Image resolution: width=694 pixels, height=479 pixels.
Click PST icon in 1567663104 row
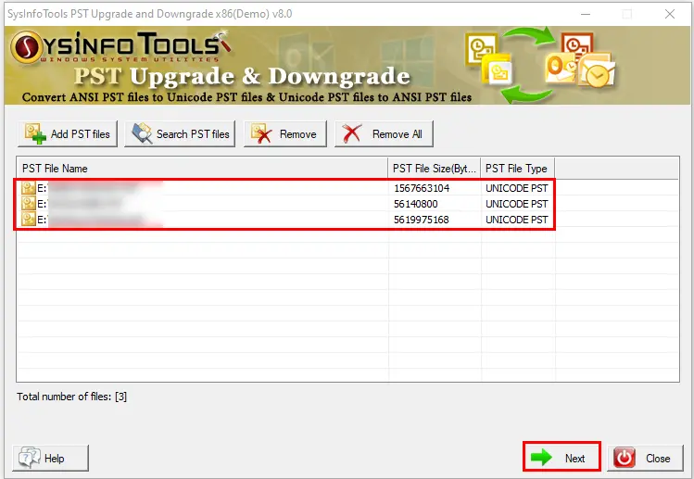pos(29,188)
